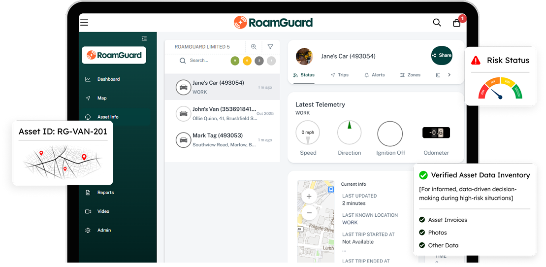The image size is (546, 267).
Task: Click the car icon beside John's Van
Action: tap(184, 114)
